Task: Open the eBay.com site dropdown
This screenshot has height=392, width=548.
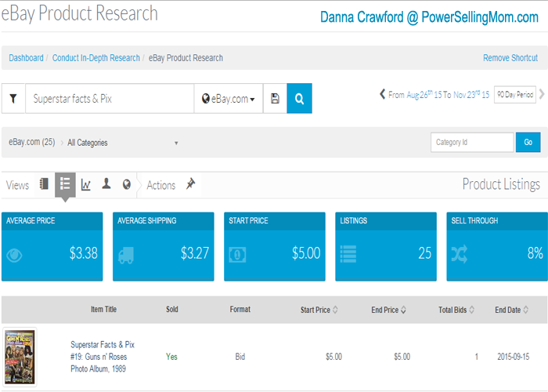Action: point(229,100)
